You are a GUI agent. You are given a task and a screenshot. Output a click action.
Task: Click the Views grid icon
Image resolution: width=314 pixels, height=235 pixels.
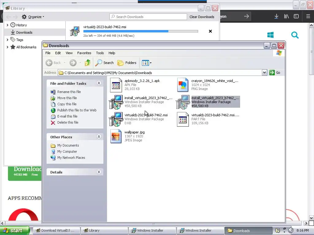(145, 63)
